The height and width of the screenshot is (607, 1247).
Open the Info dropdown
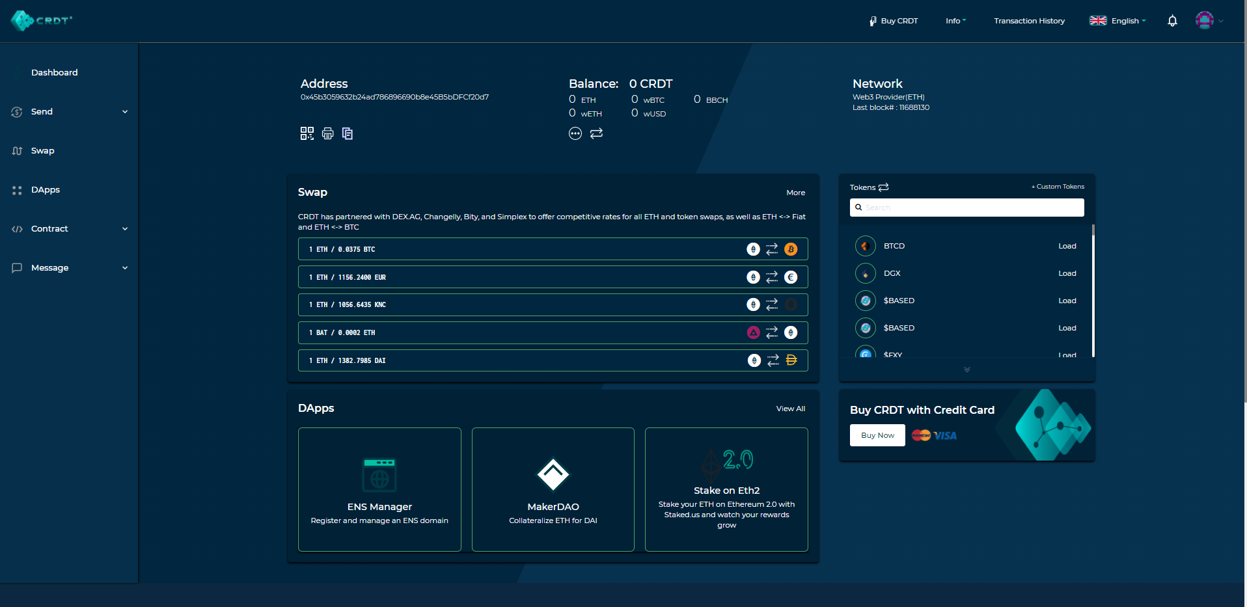point(955,21)
